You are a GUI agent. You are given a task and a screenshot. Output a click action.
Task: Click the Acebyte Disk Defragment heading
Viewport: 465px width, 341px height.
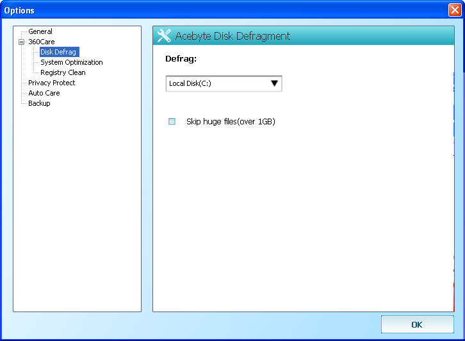[x=232, y=36]
